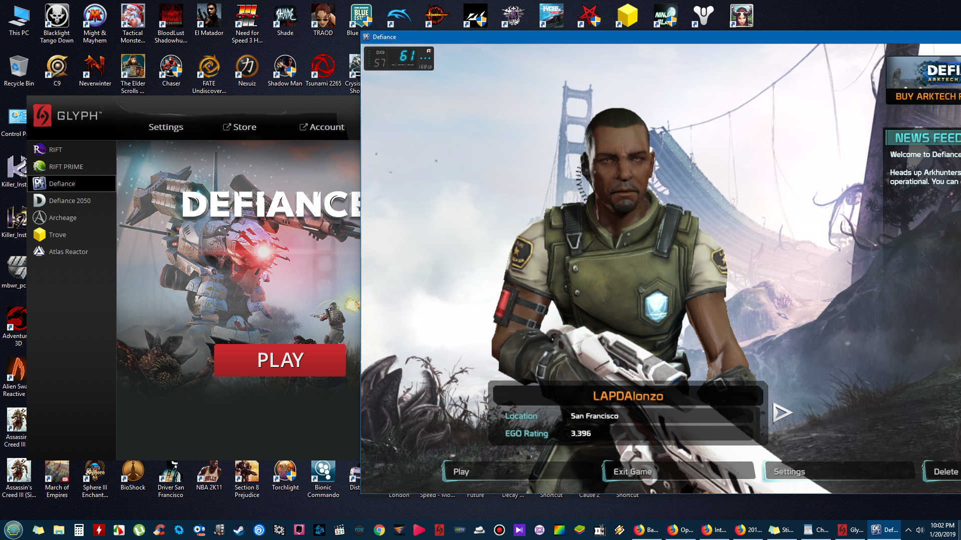The height and width of the screenshot is (540, 961).
Task: Open Tactical Monsters desktop shortcut
Action: coord(133,24)
